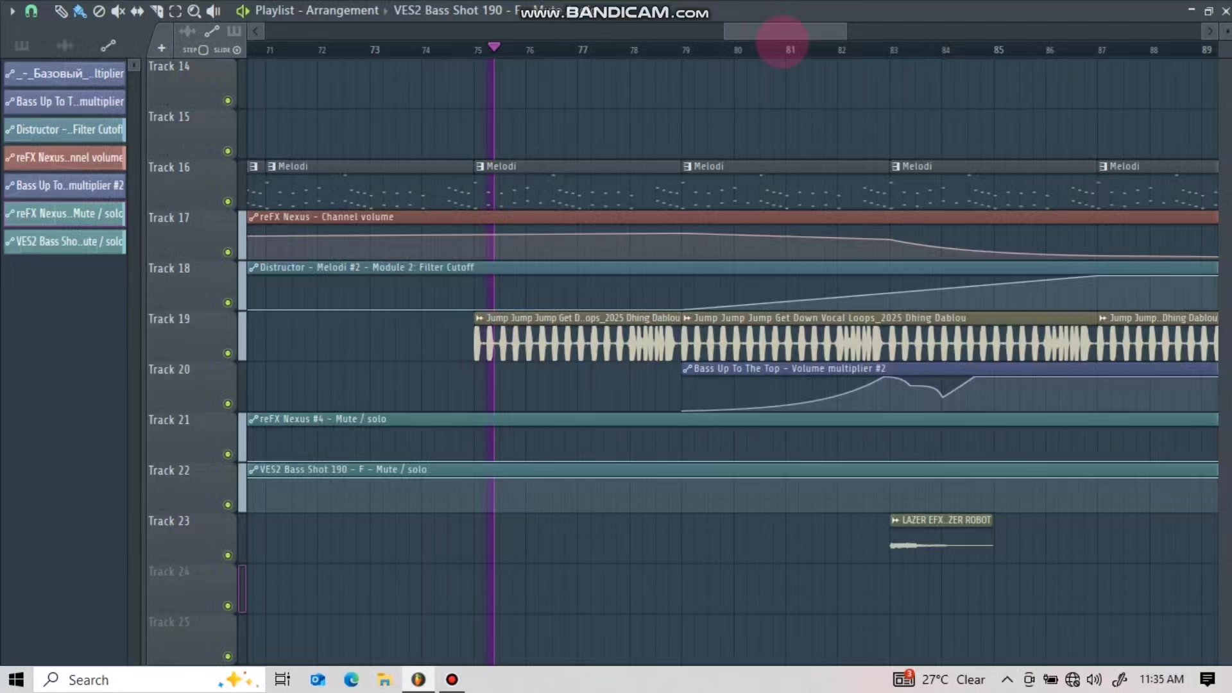This screenshot has width=1232, height=693.
Task: Show pattern clips in picker panel
Action: click(21, 45)
